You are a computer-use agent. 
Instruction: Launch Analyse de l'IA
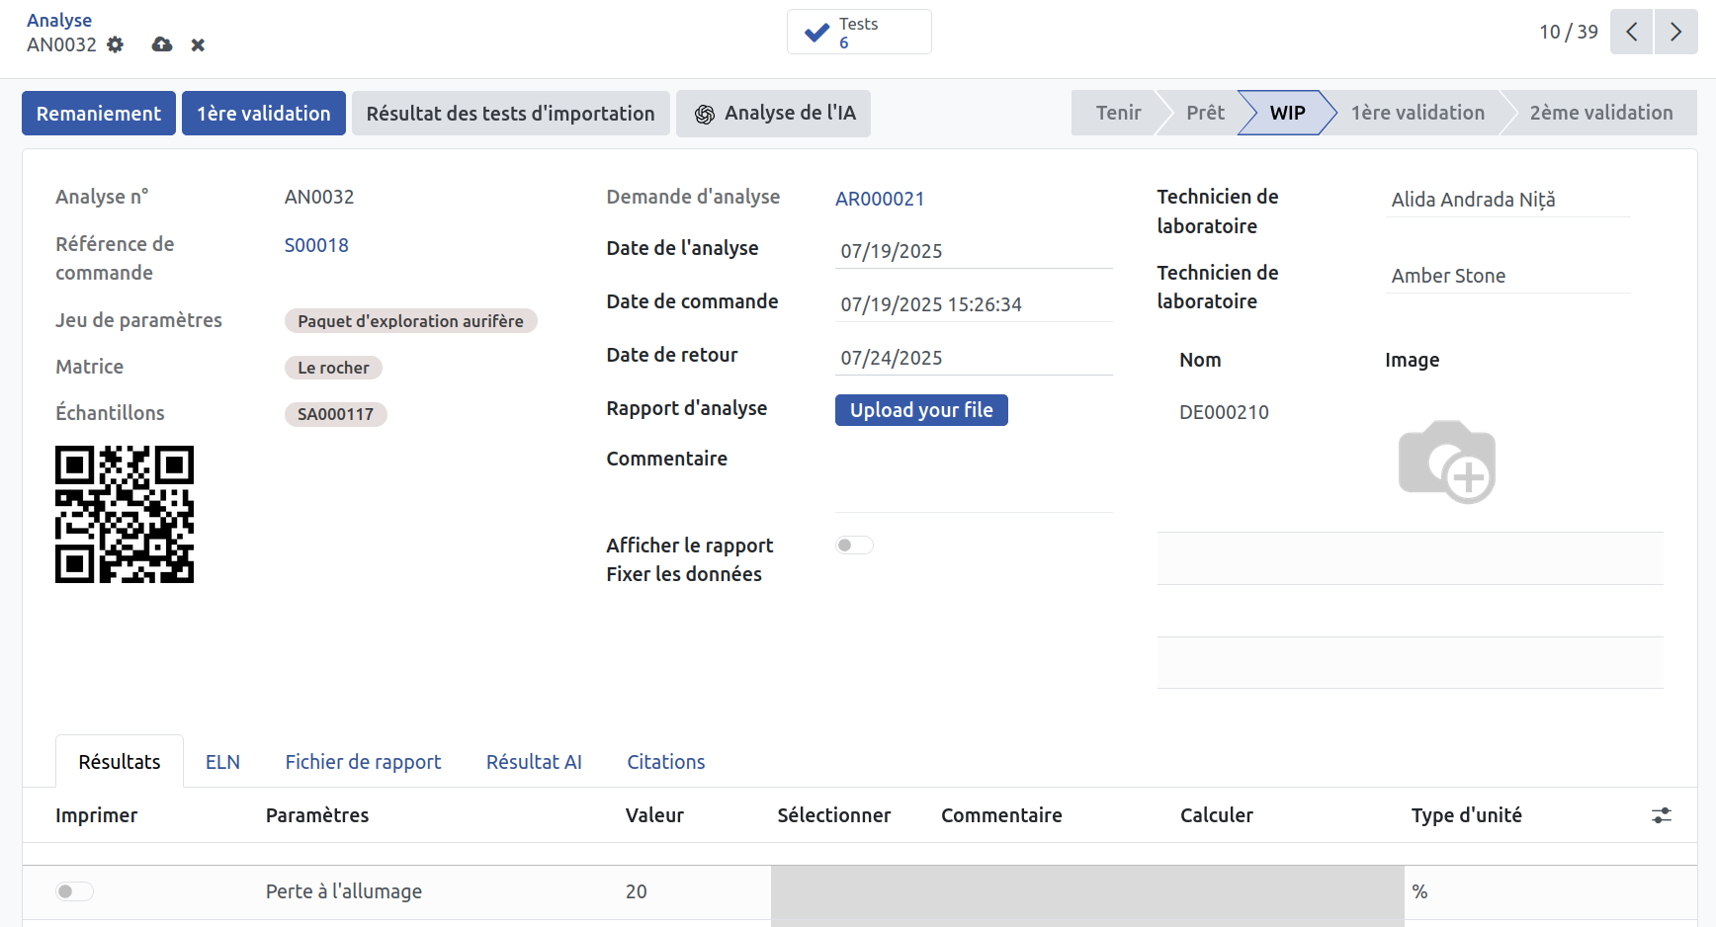pos(774,114)
